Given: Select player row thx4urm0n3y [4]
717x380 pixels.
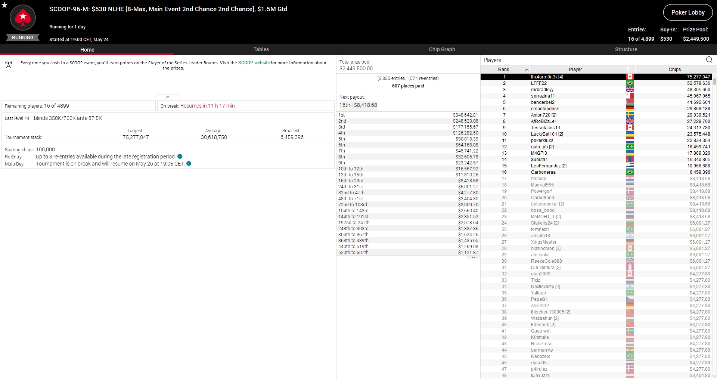Looking at the screenshot, I should click(x=596, y=77).
